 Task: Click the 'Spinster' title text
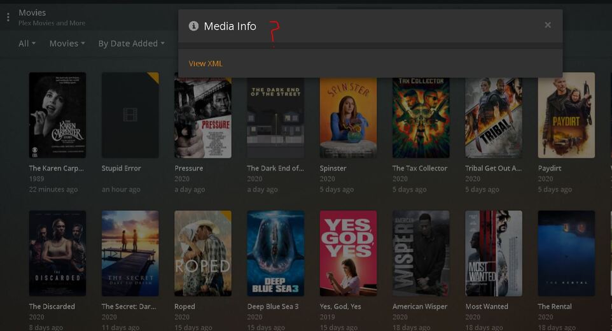(x=333, y=168)
